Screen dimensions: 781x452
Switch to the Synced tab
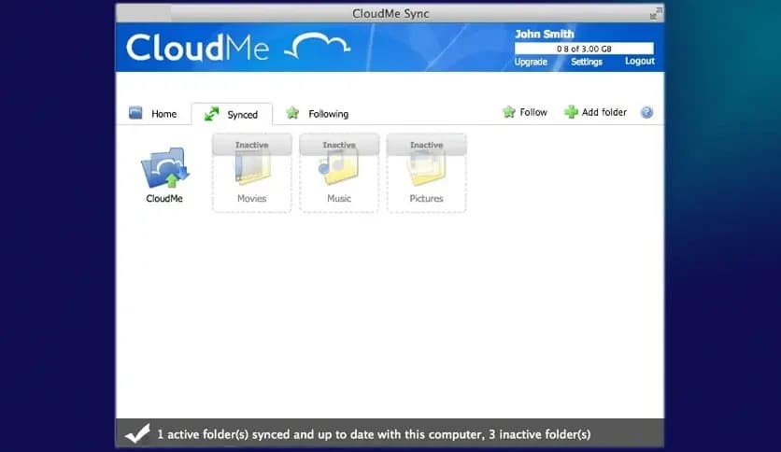[232, 114]
